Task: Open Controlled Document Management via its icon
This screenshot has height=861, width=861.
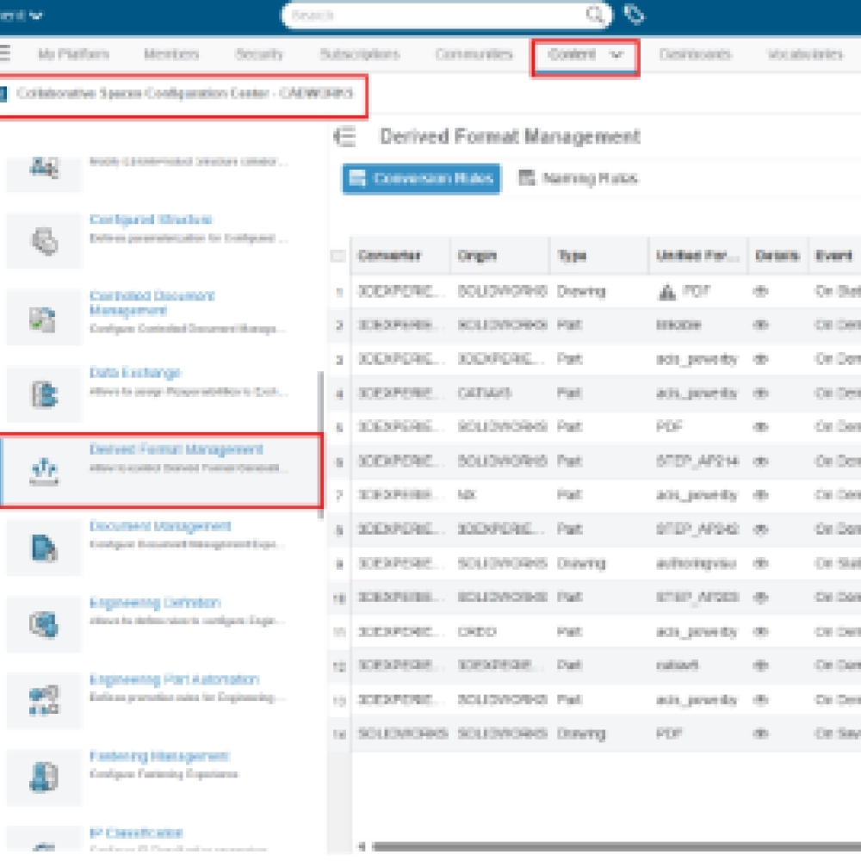Action: pos(44,318)
